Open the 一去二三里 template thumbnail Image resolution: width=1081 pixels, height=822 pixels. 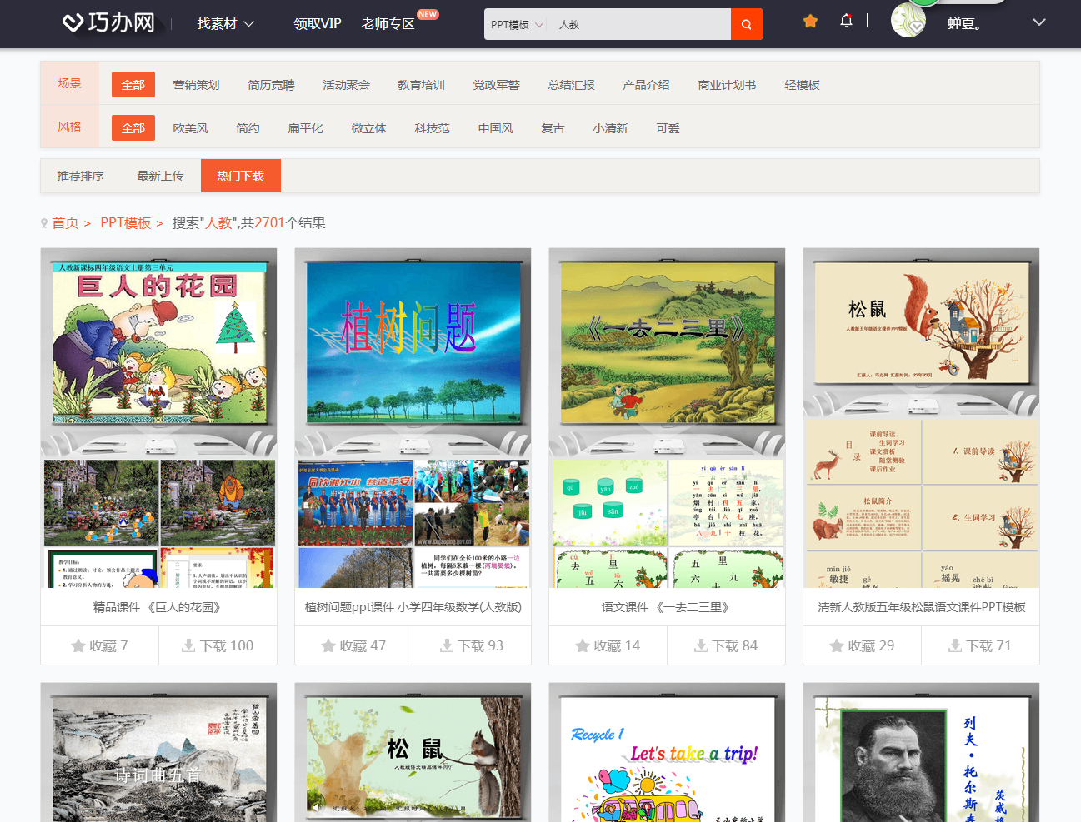(667, 418)
